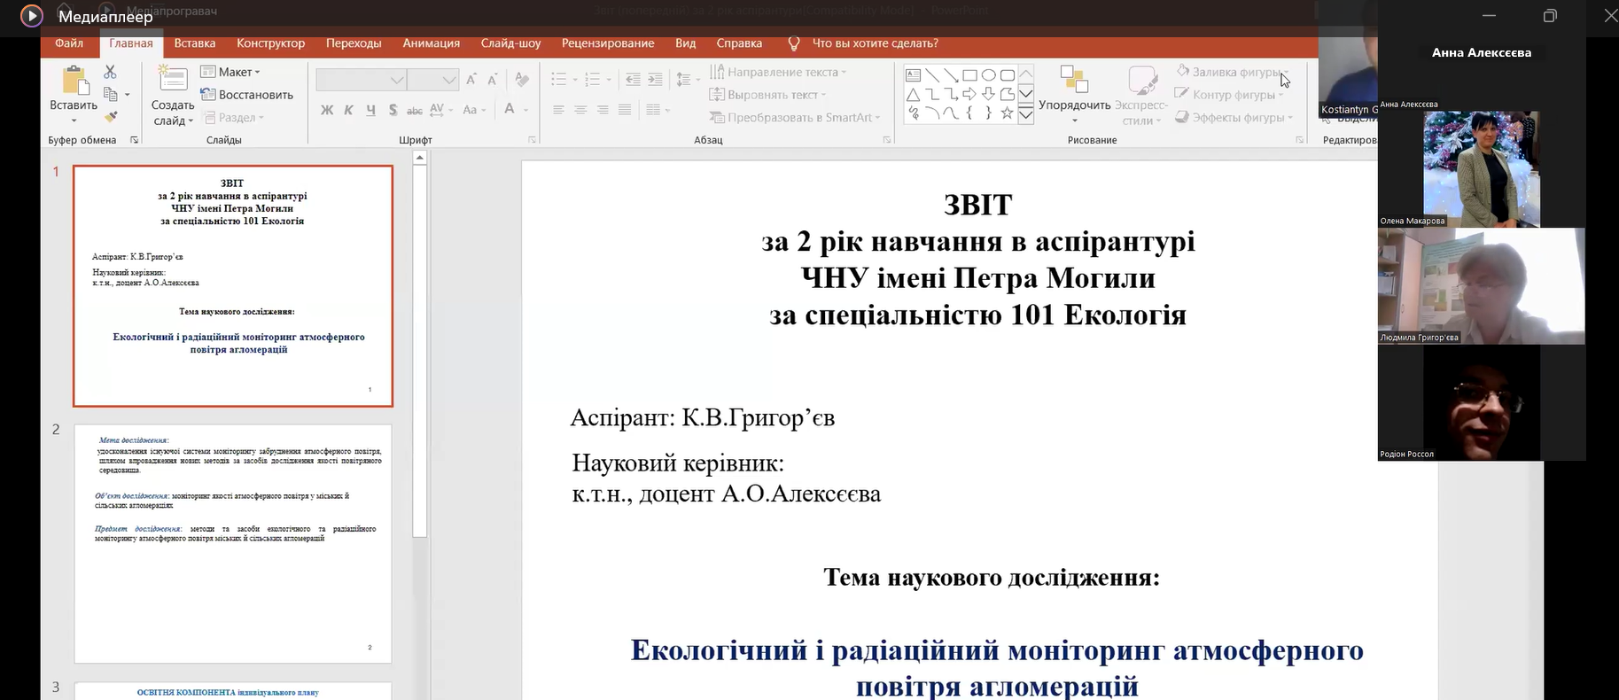Select the rounded rectangle shape
The image size is (1619, 700).
1008,75
